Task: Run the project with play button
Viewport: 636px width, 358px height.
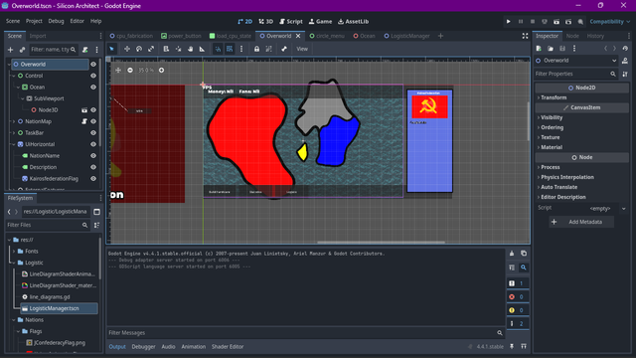Action: coord(508,22)
